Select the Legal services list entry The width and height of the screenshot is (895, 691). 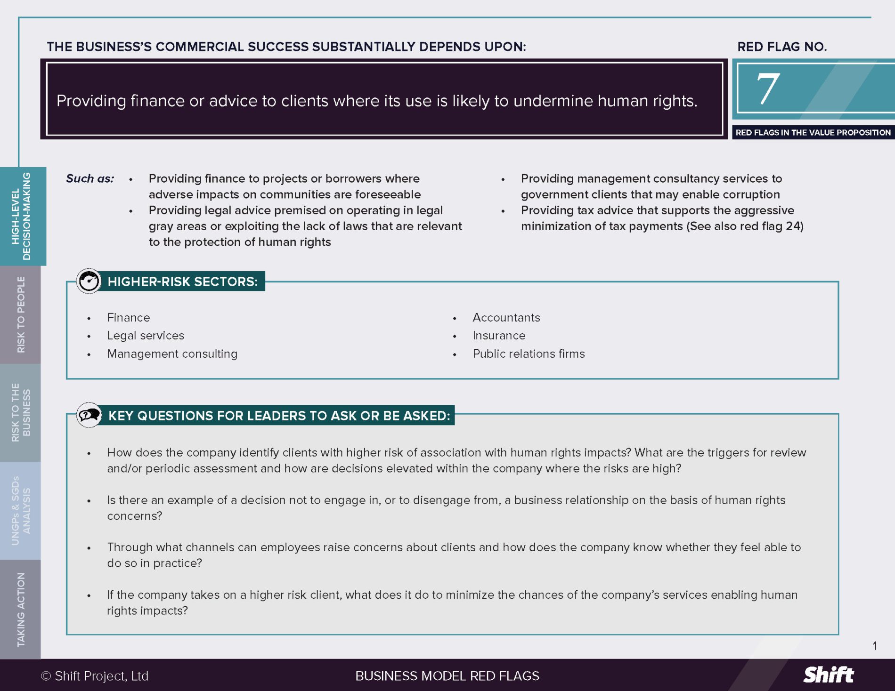[x=146, y=336]
